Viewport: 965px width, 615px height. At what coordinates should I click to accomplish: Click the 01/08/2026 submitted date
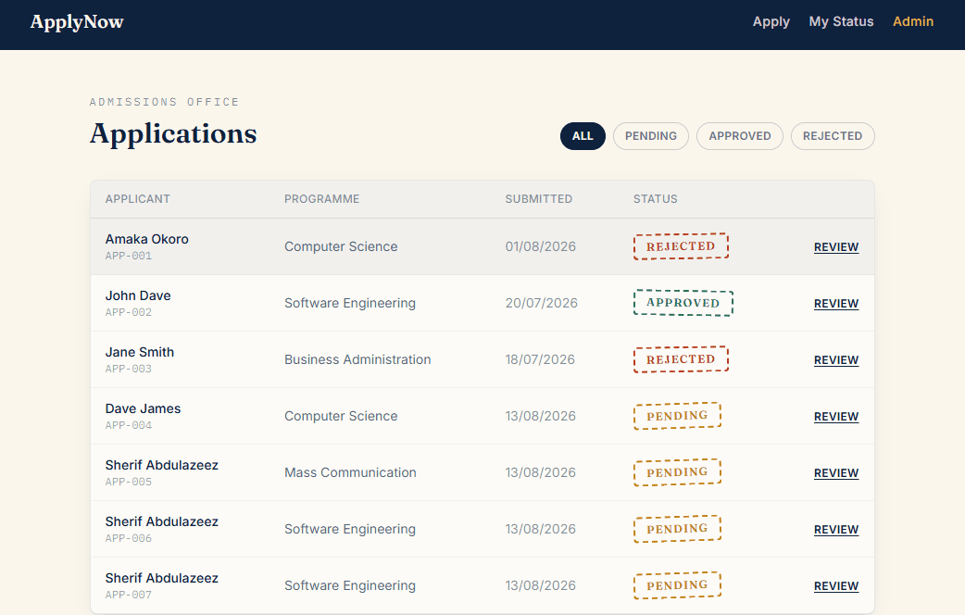coord(541,247)
